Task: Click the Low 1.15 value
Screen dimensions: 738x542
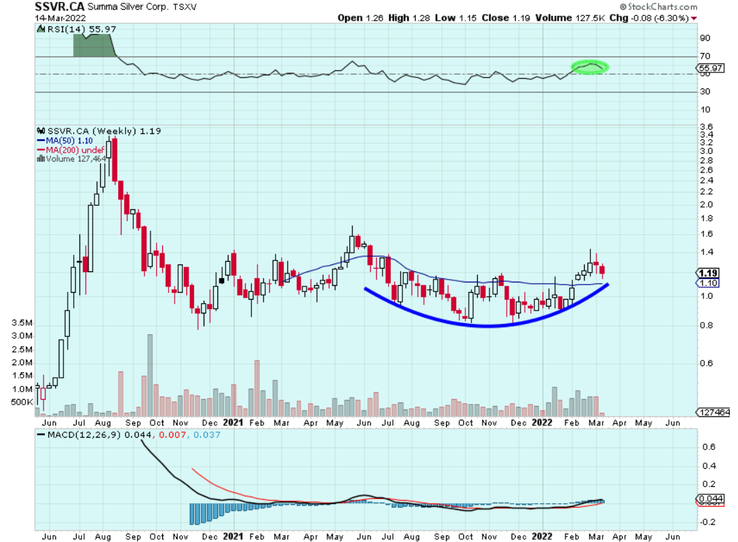Action: point(456,18)
